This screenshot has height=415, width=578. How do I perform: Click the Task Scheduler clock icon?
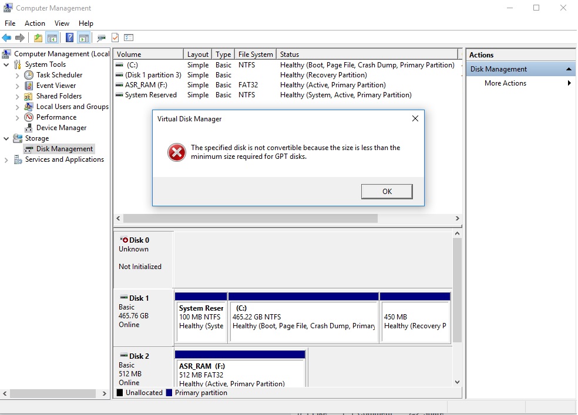29,75
